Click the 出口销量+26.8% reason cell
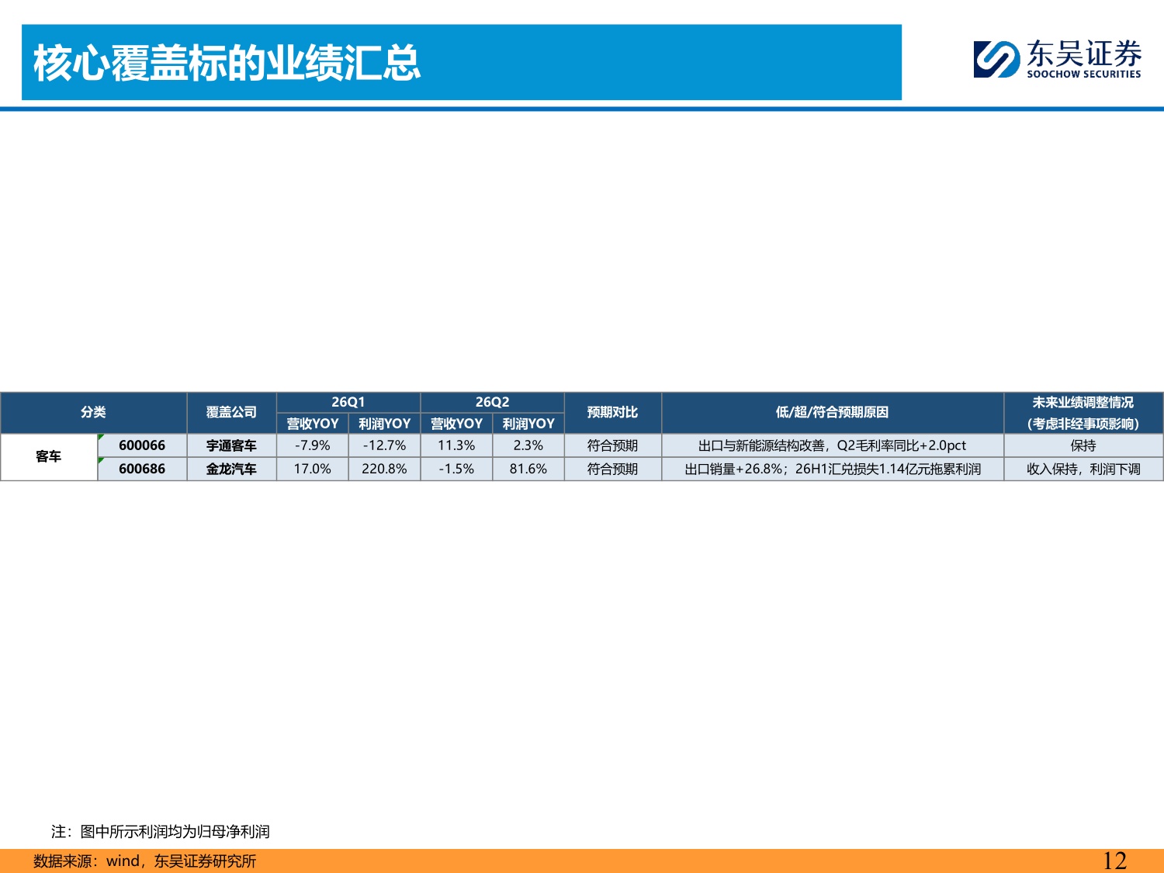 (833, 469)
